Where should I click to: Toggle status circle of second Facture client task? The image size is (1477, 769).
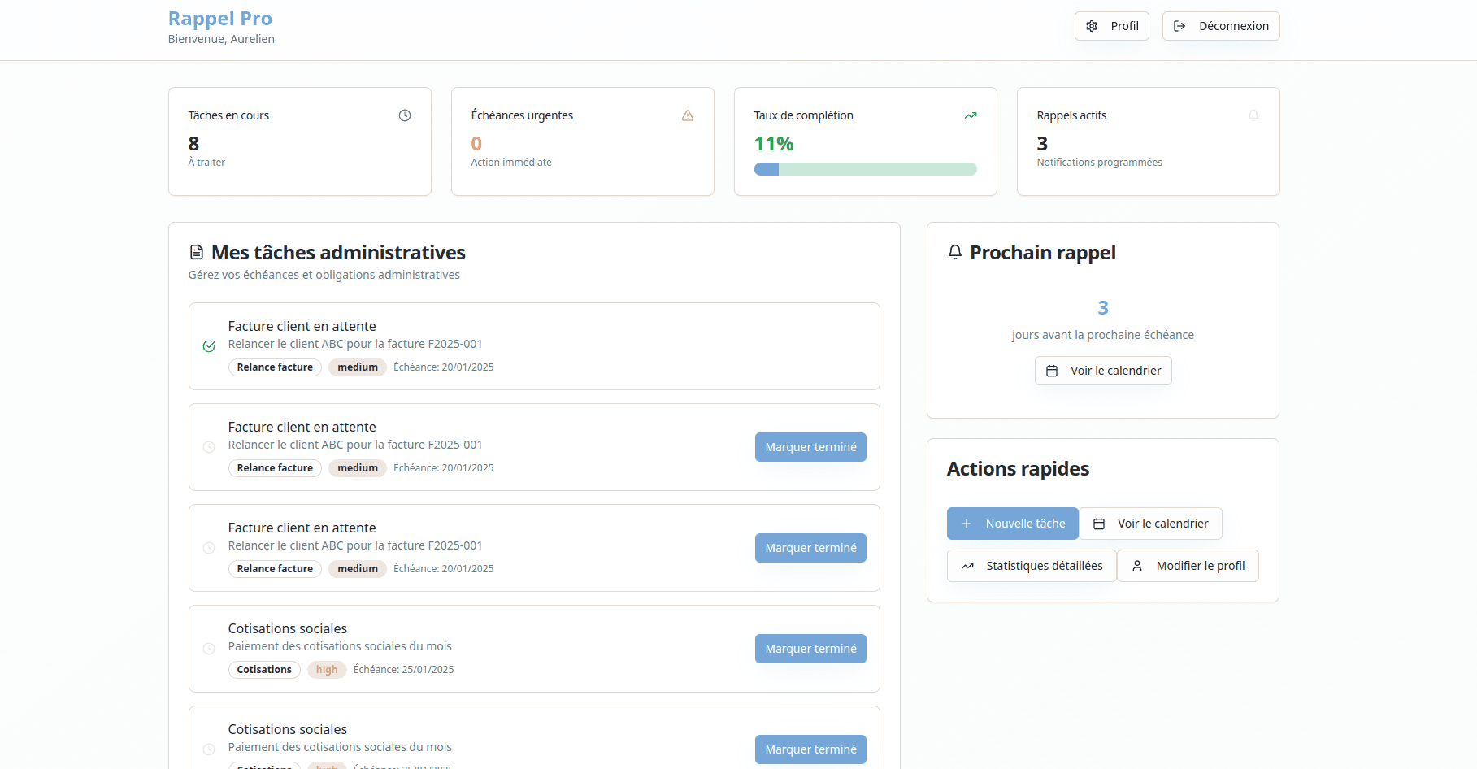pyautogui.click(x=209, y=447)
